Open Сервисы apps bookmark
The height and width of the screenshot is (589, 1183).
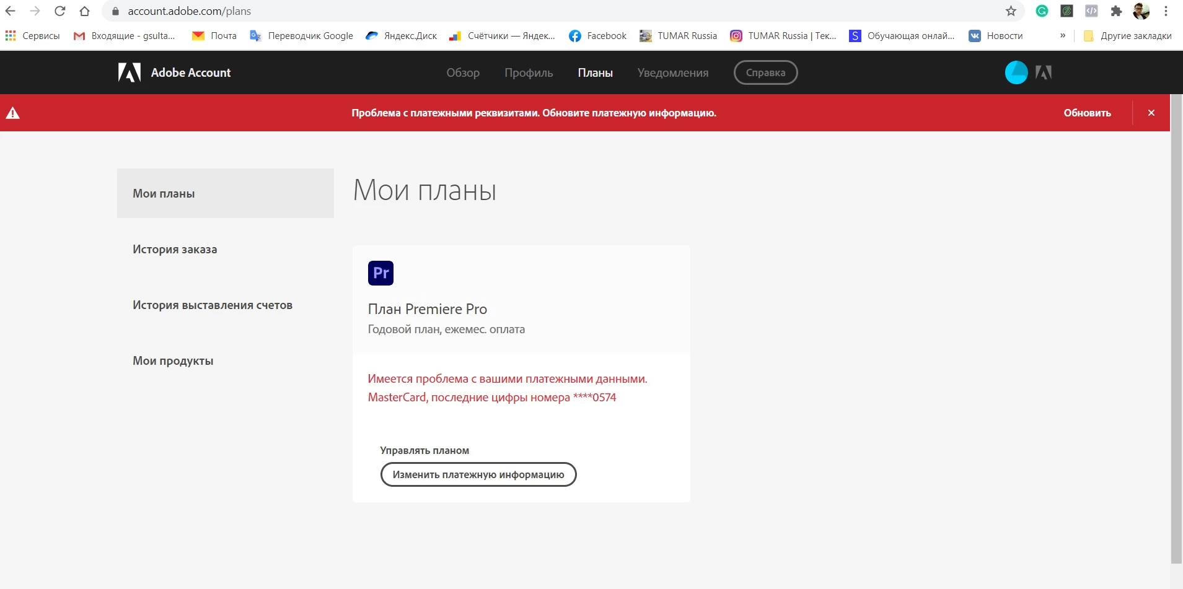[x=32, y=36]
